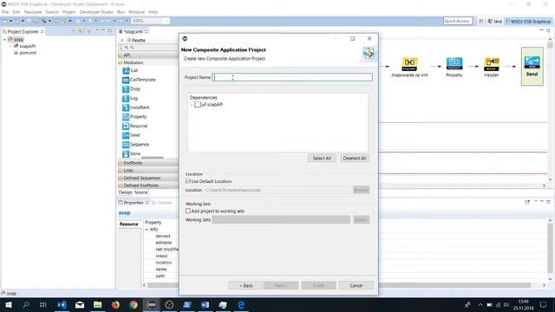
Task: Switch to the Java perspective
Action: coord(495,21)
